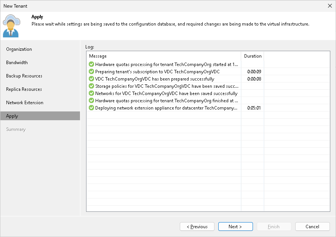Select the checkmark on network extension appliance row
336x237 pixels.
coord(91,108)
